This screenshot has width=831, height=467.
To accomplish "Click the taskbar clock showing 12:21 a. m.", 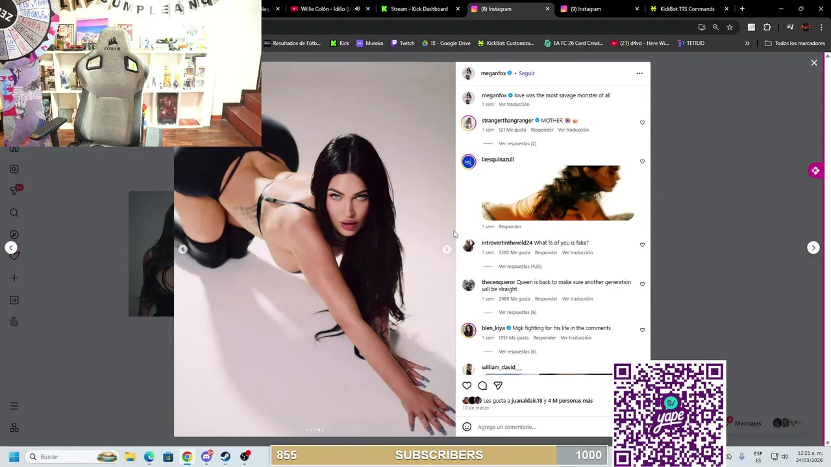I will [x=808, y=457].
